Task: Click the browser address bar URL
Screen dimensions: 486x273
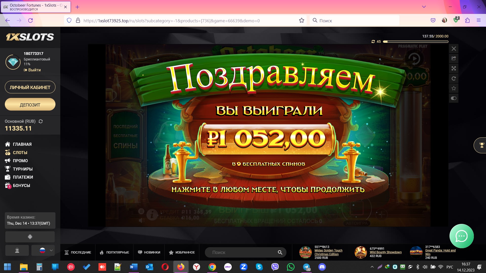Action: 171,21
